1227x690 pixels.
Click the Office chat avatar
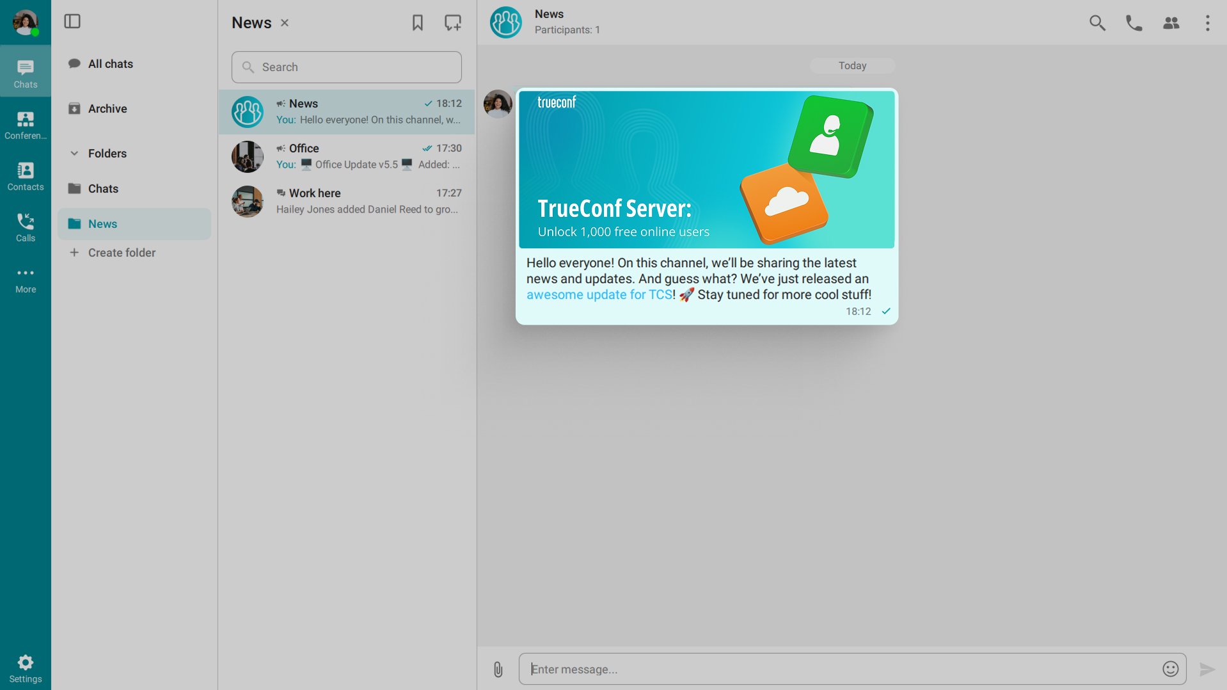(248, 157)
